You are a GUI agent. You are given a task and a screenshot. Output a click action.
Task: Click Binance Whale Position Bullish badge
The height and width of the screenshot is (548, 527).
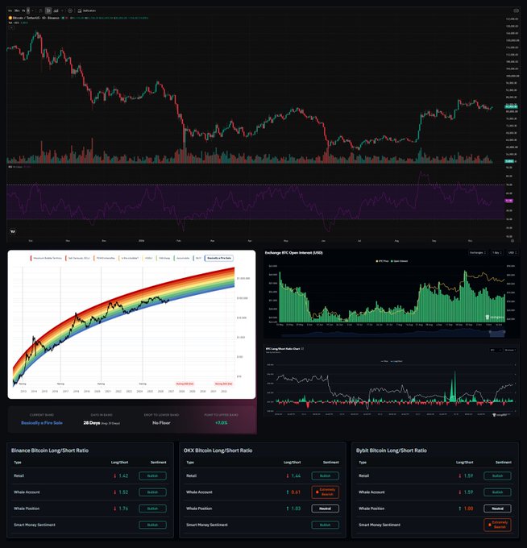pos(152,509)
